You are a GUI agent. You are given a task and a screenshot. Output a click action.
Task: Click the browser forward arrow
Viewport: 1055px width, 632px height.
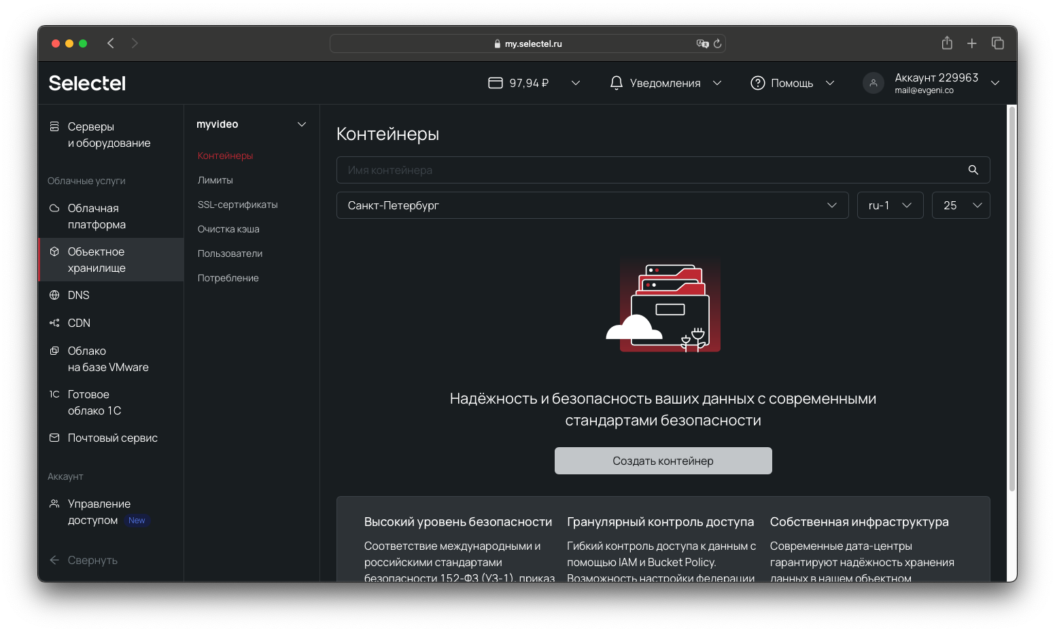(x=135, y=43)
